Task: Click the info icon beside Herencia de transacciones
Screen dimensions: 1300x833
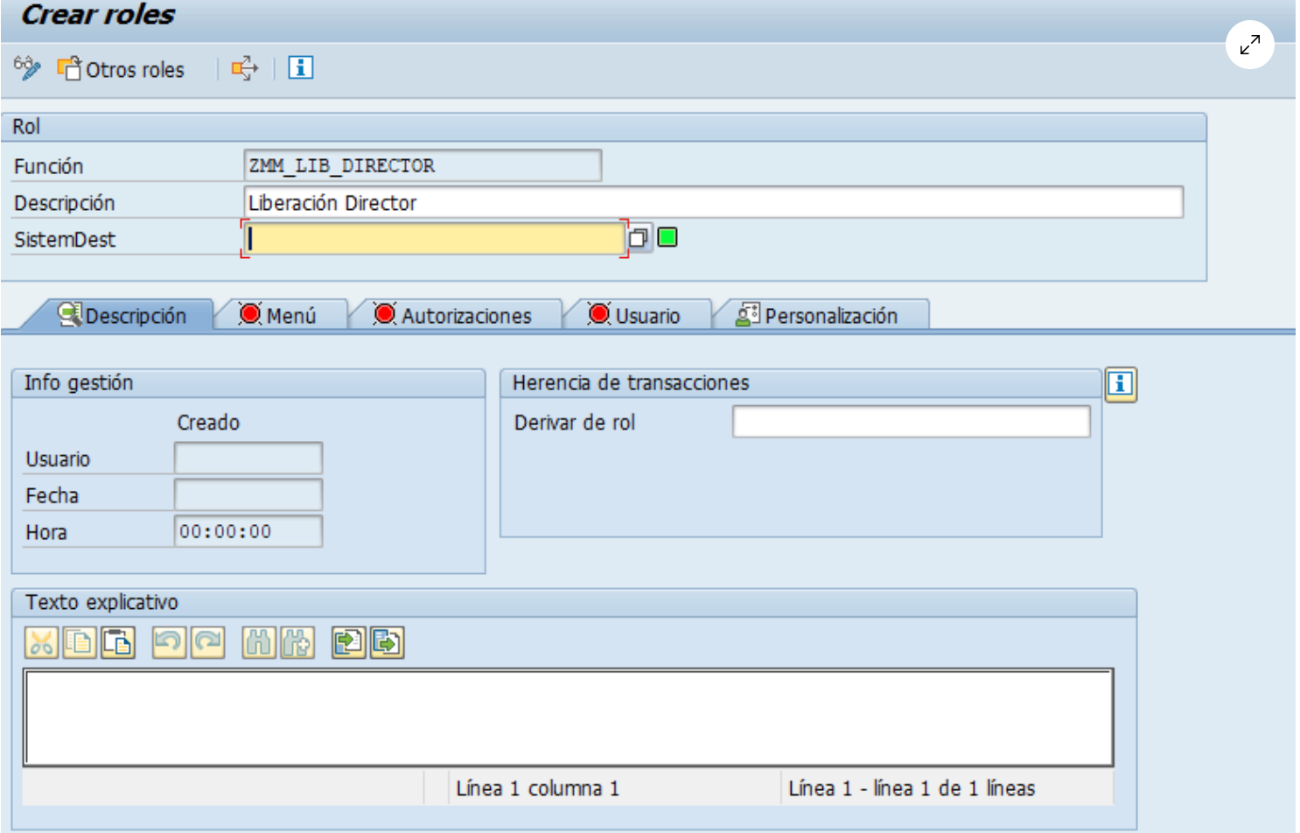Action: point(1121,384)
